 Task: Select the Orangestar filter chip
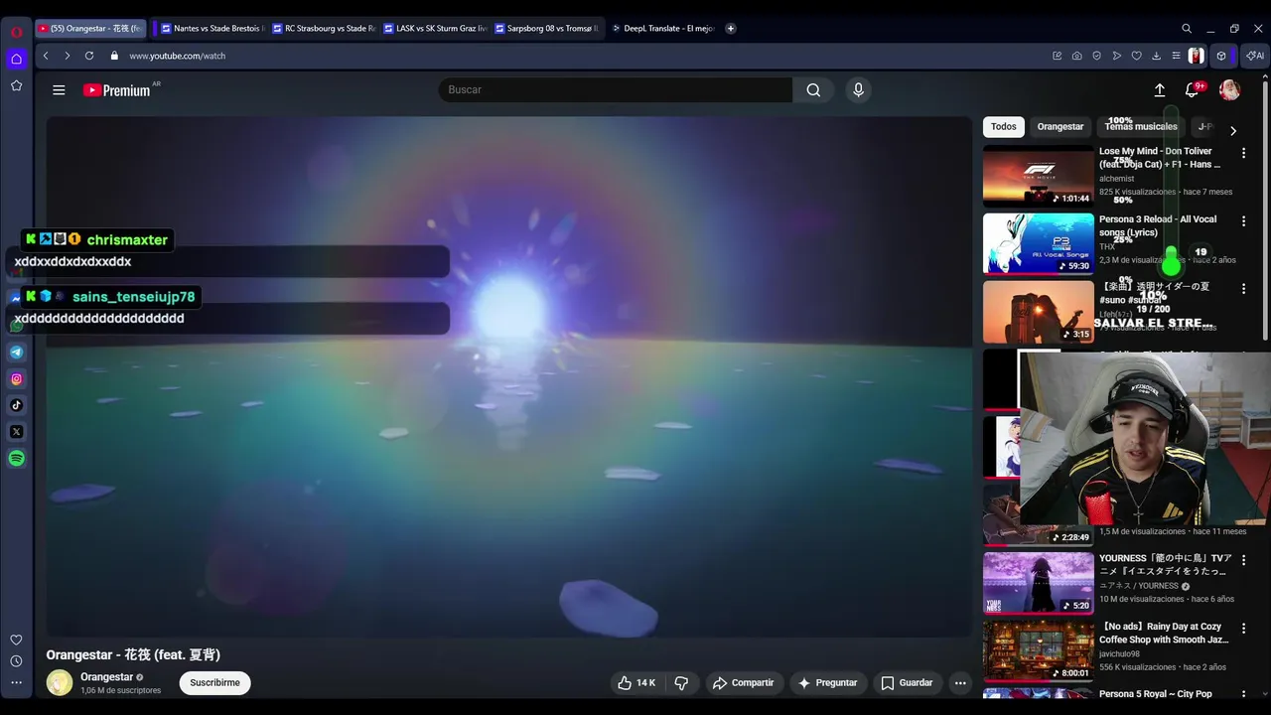[x=1060, y=127]
